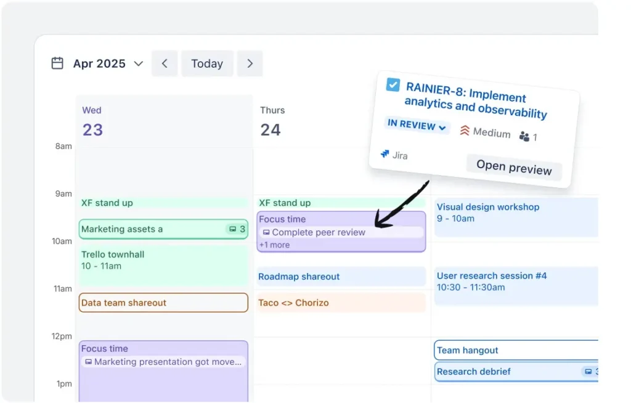
Task: Select the Wed 23 column header
Action: click(91, 121)
